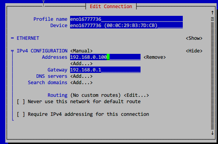This screenshot has width=218, height=144.
Task: Click the '=' marker beside ETHERNET
Action: coord(12,38)
